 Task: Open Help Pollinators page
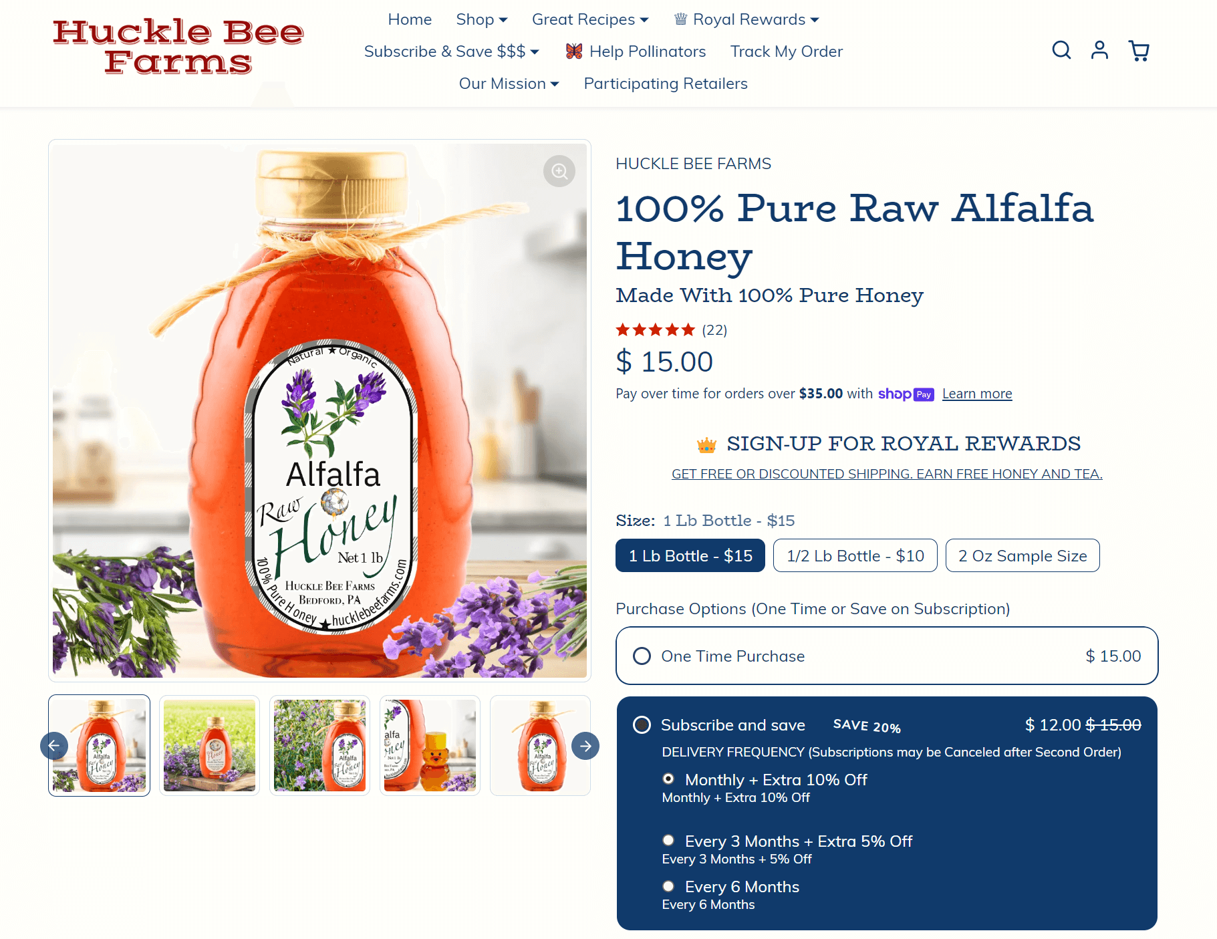click(x=636, y=51)
